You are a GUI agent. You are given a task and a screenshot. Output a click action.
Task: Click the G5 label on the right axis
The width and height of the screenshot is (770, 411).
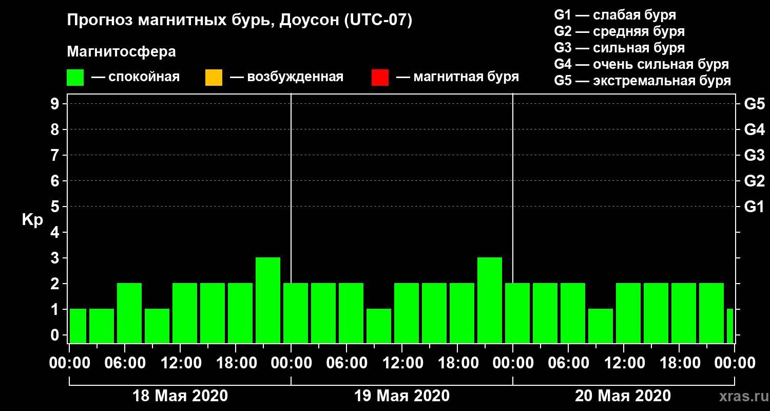coord(754,104)
